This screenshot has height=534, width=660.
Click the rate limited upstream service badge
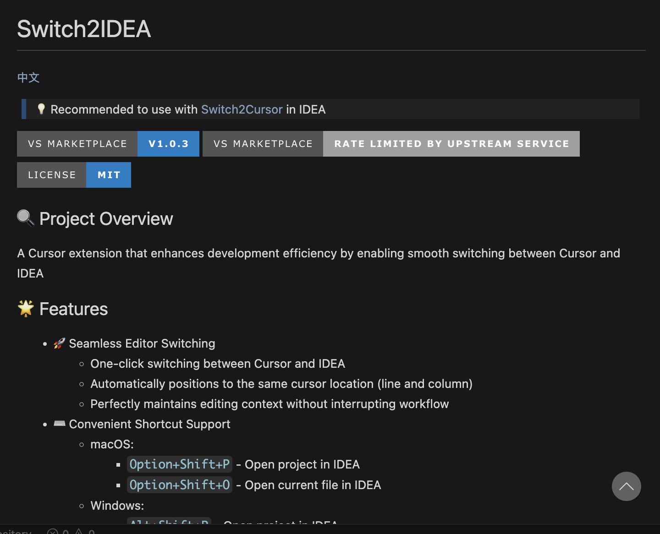(x=451, y=143)
